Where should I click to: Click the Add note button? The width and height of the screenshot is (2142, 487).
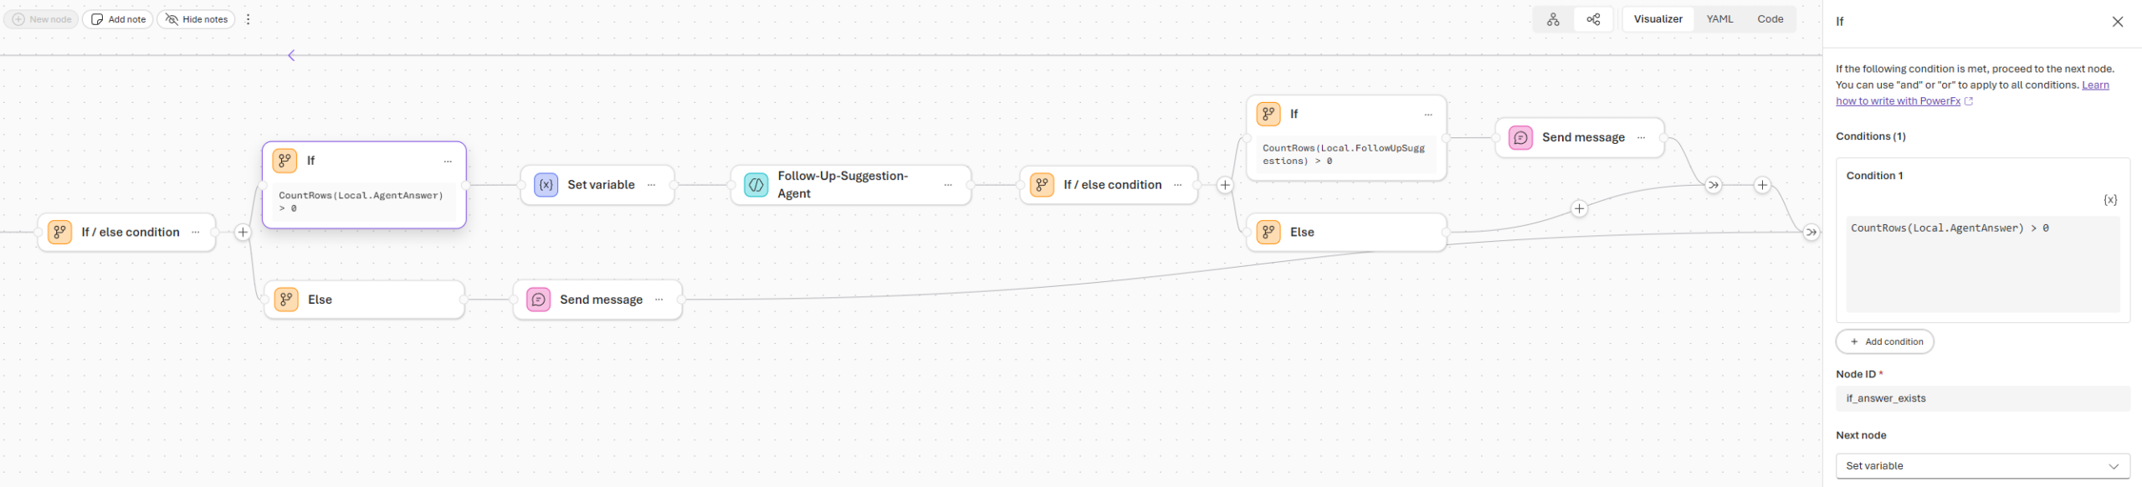118,19
